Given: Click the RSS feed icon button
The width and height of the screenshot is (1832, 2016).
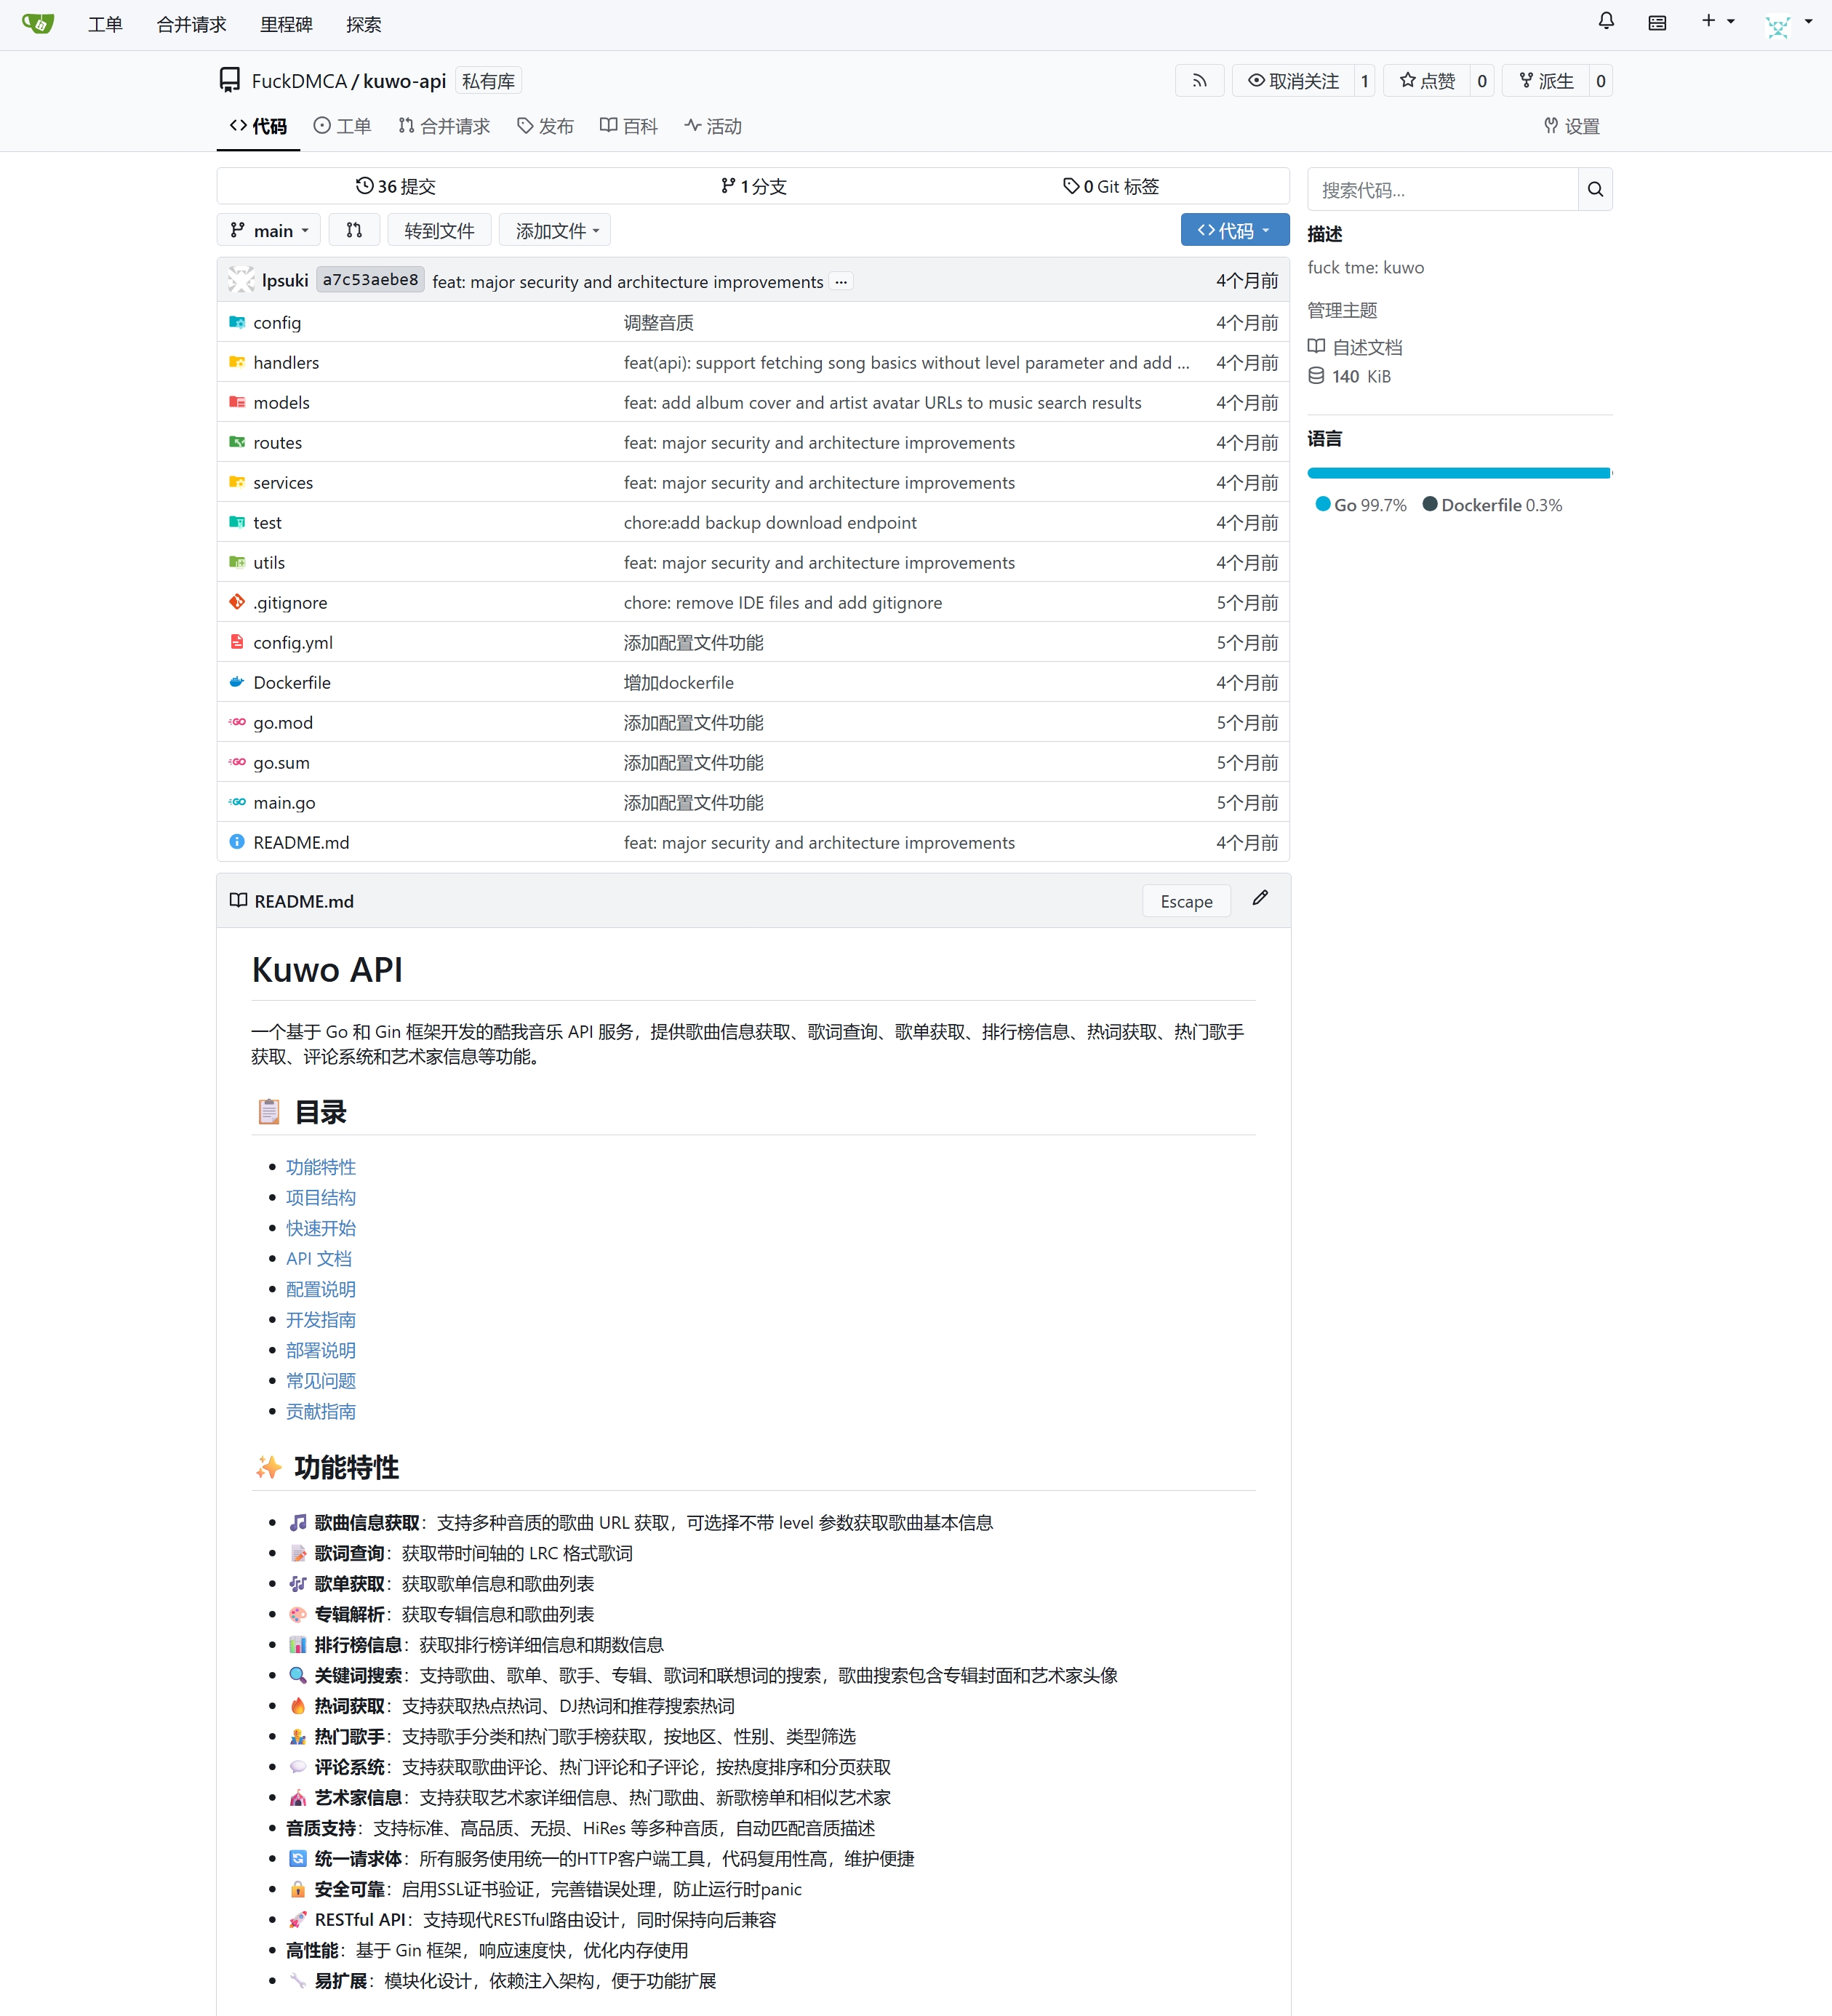Looking at the screenshot, I should (1199, 81).
